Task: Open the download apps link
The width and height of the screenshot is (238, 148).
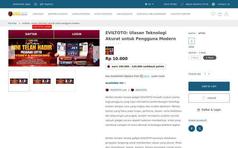Action: tap(22, 4)
